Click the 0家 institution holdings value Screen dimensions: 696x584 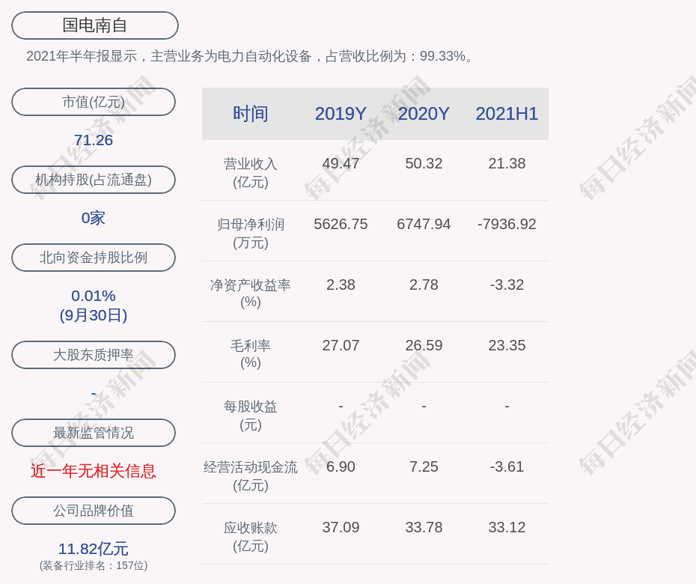pos(93,217)
